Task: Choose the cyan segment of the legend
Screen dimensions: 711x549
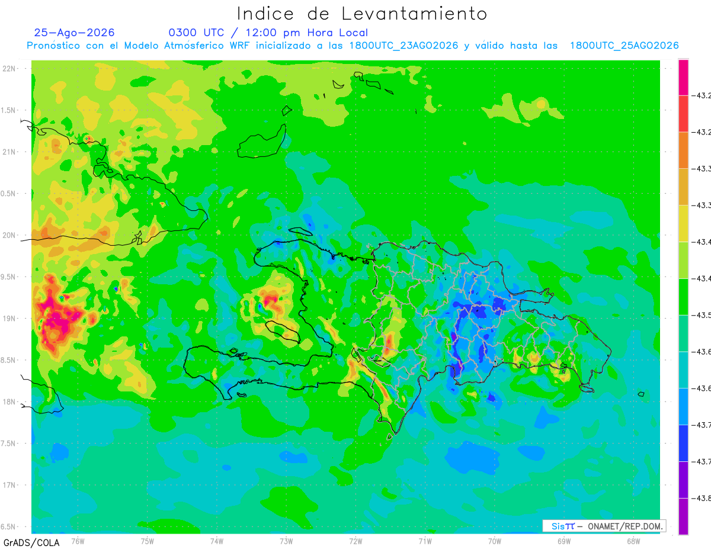Action: pos(683,370)
